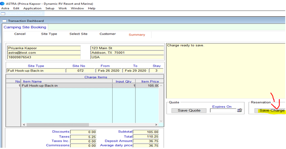This screenshot has width=286, height=149.
Task: Open the Edit menu
Action: point(16,9)
